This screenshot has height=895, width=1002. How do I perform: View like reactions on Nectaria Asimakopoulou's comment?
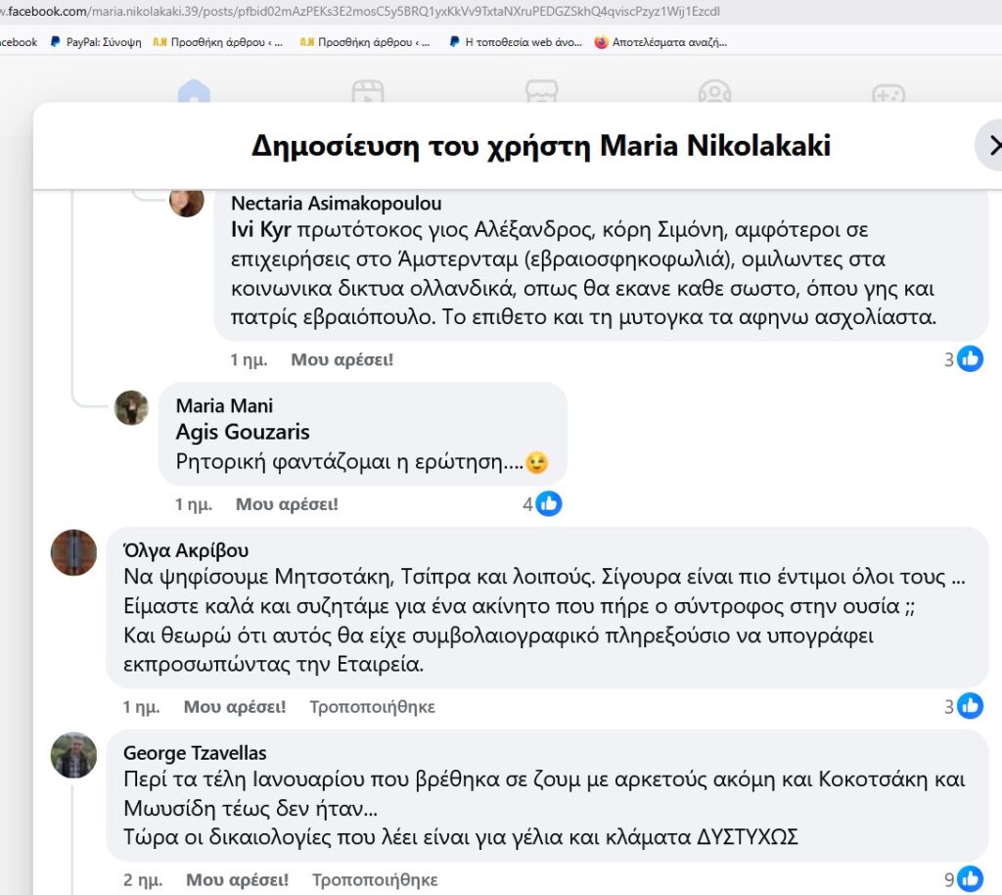(964, 358)
